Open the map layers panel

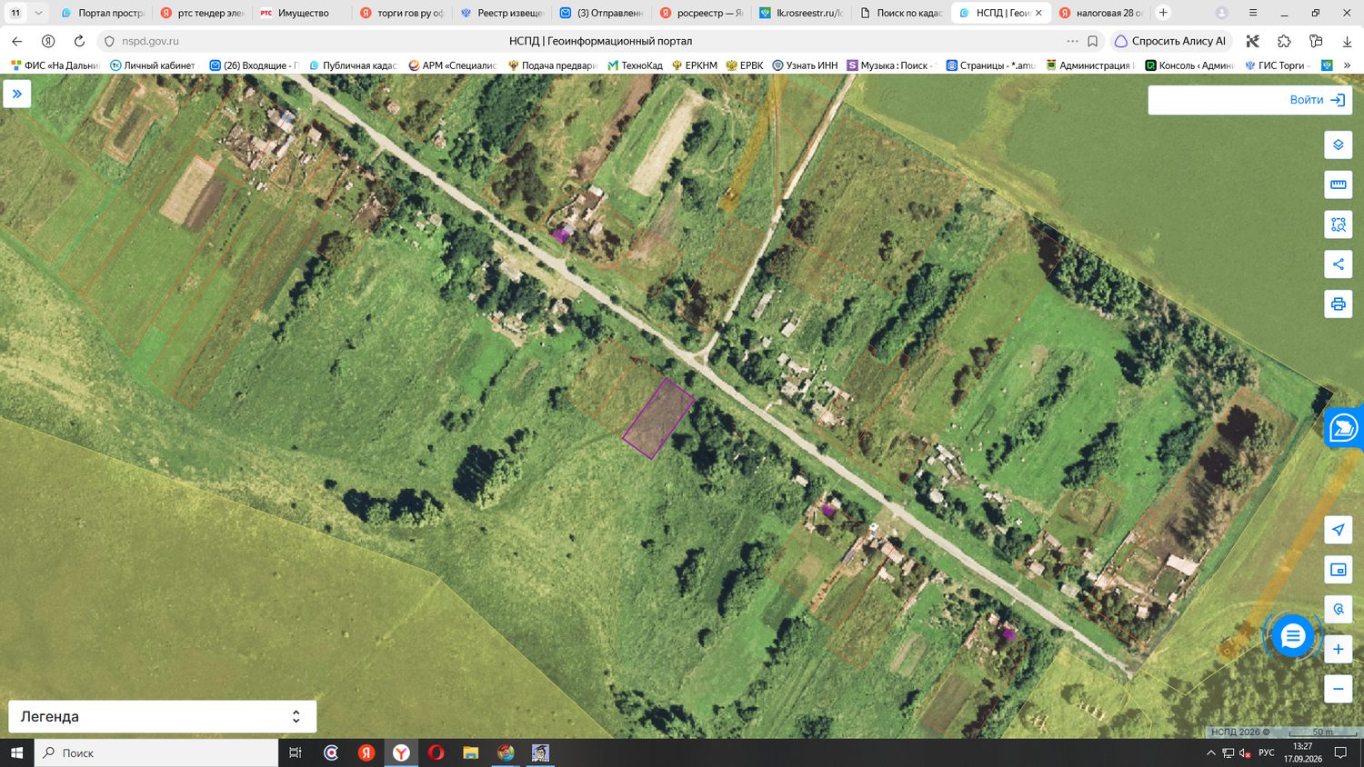pyautogui.click(x=1338, y=145)
